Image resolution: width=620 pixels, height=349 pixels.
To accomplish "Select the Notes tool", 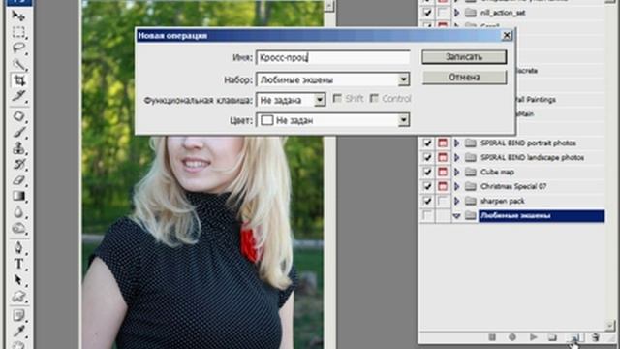I will (x=18, y=316).
